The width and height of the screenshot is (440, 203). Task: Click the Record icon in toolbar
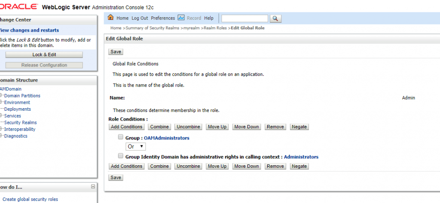[181, 18]
